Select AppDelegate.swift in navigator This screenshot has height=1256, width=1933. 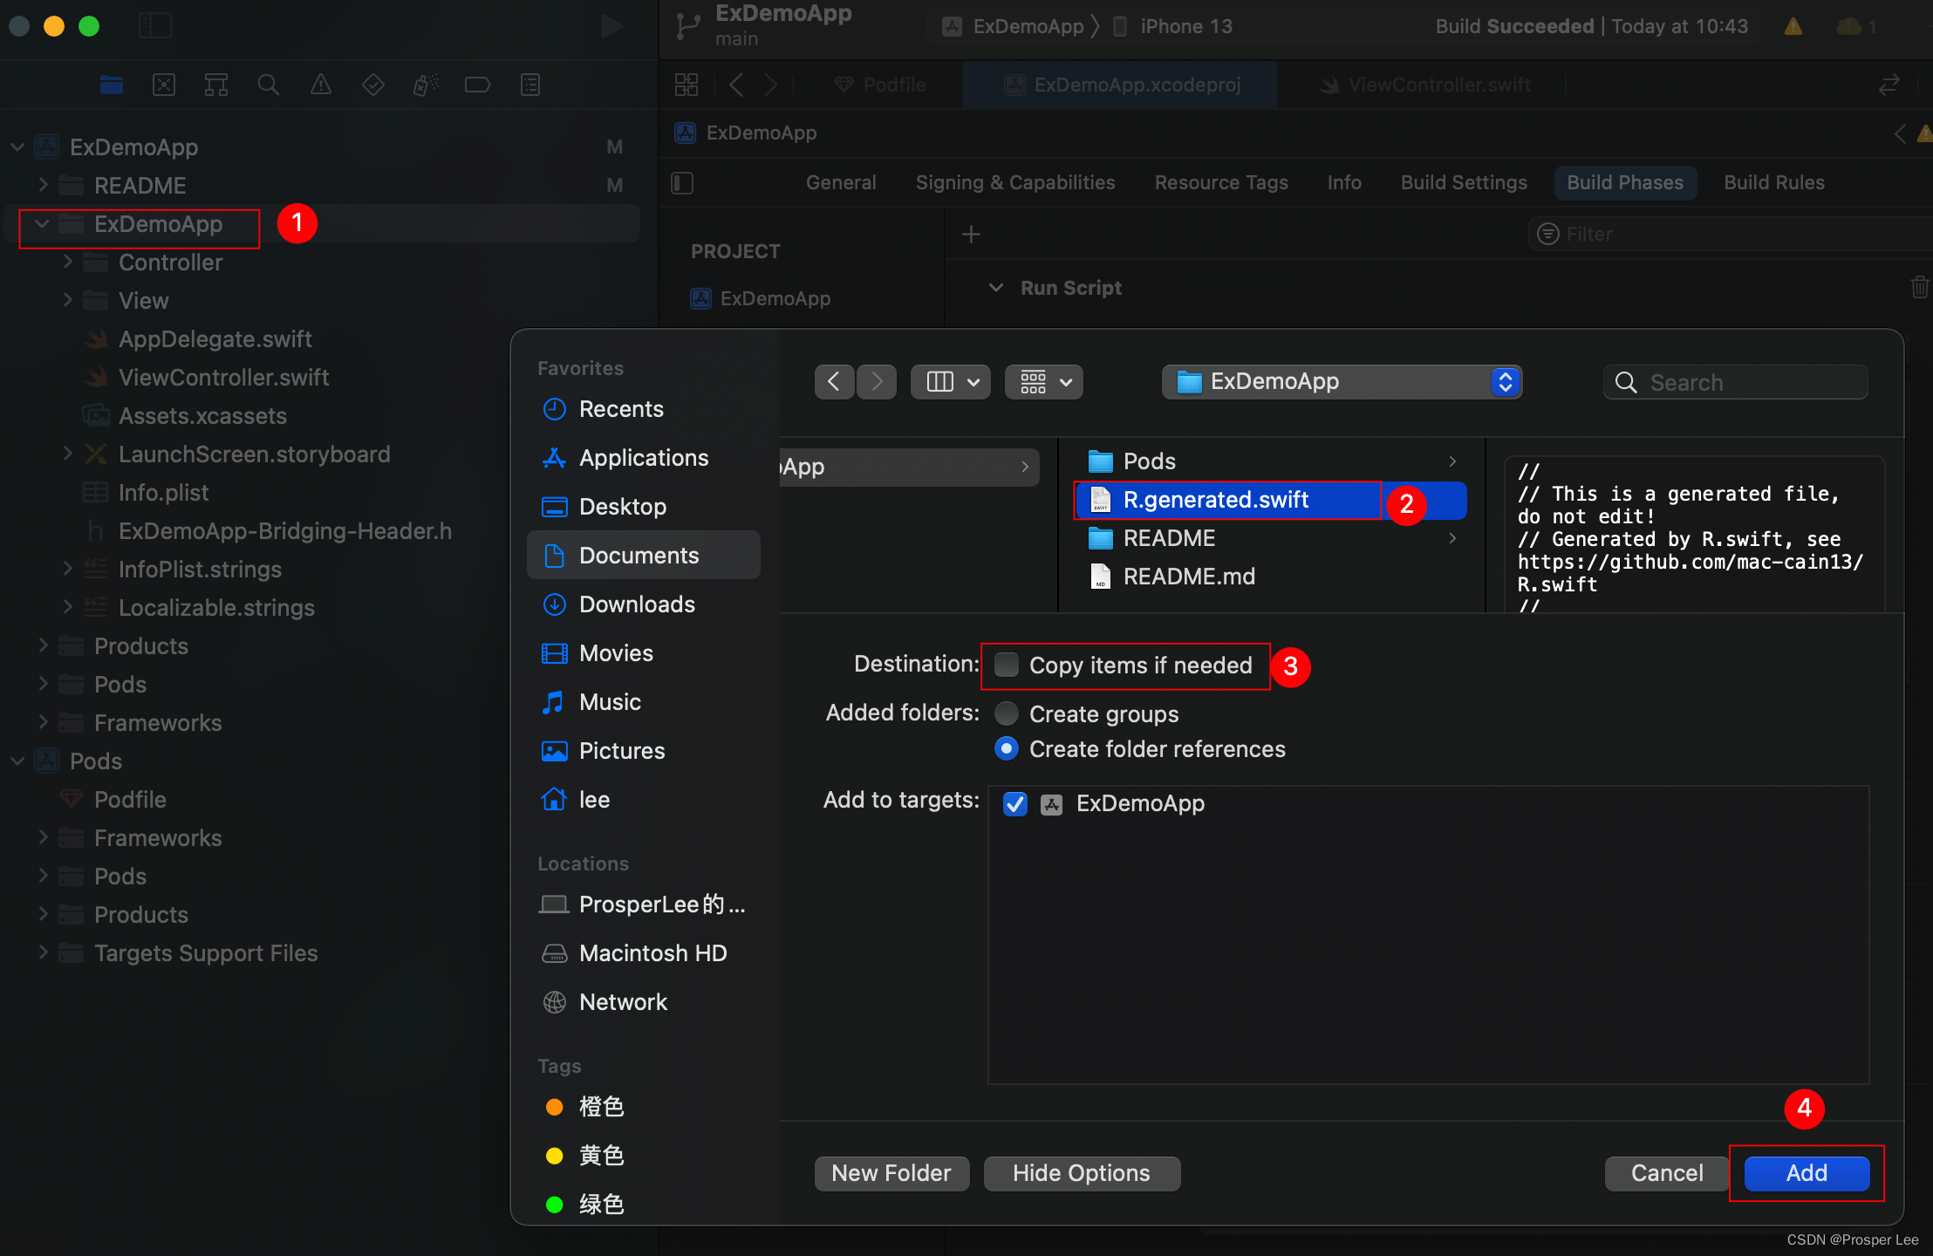tap(215, 338)
